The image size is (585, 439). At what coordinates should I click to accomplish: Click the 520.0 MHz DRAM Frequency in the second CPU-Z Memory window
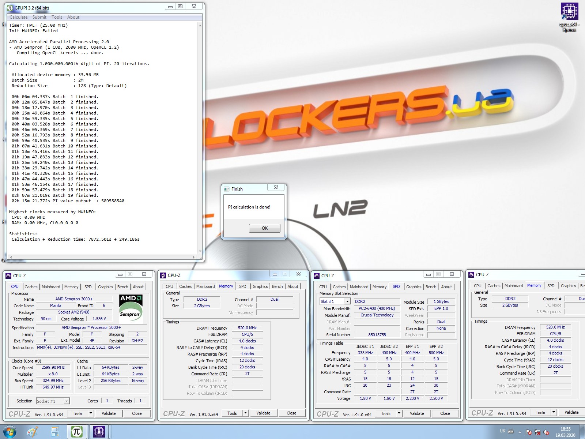click(x=248, y=328)
